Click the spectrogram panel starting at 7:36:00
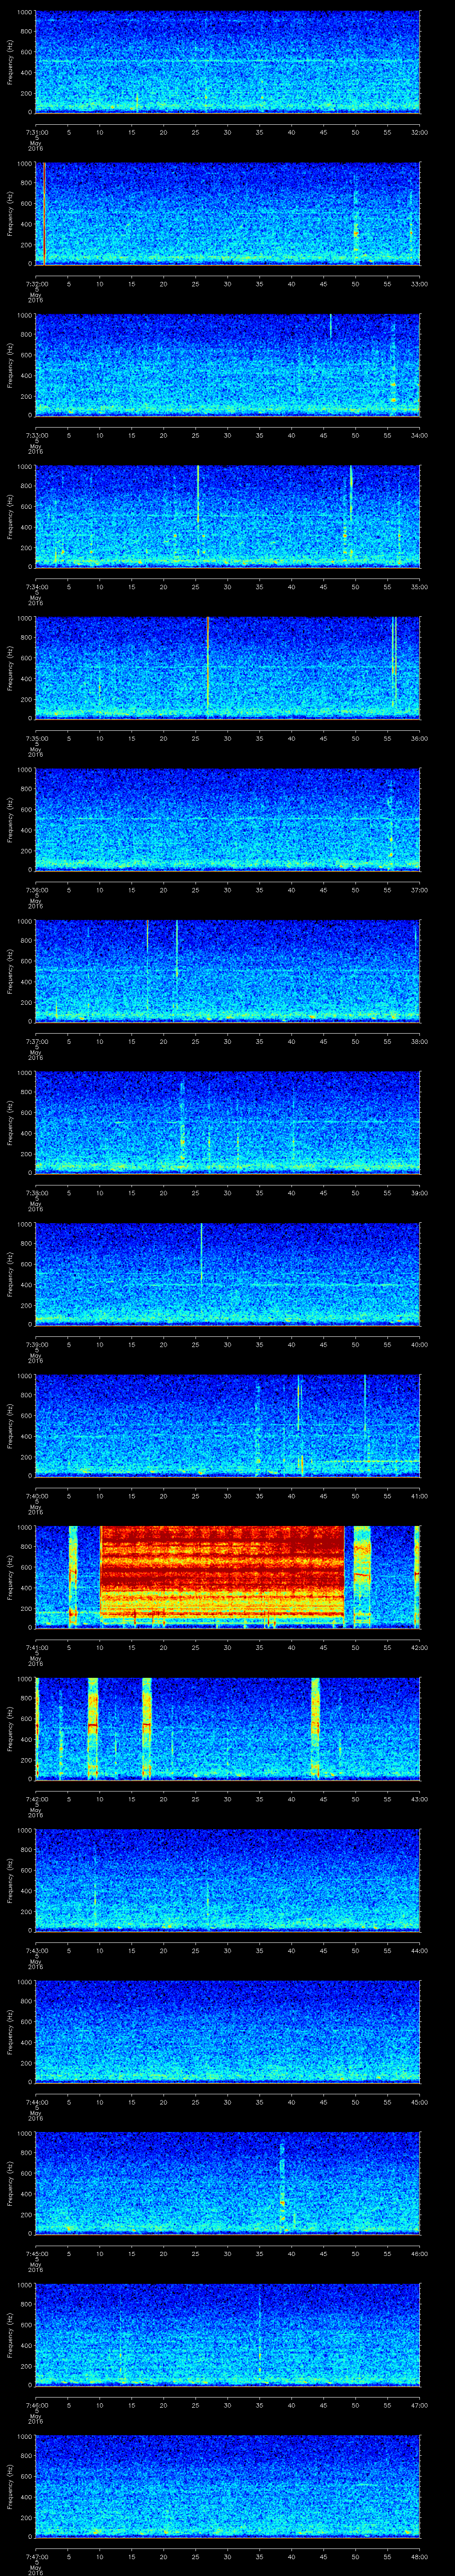The width and height of the screenshot is (455, 2576). [x=228, y=819]
